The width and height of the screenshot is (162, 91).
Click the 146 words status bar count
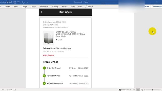(x=9, y=90)
